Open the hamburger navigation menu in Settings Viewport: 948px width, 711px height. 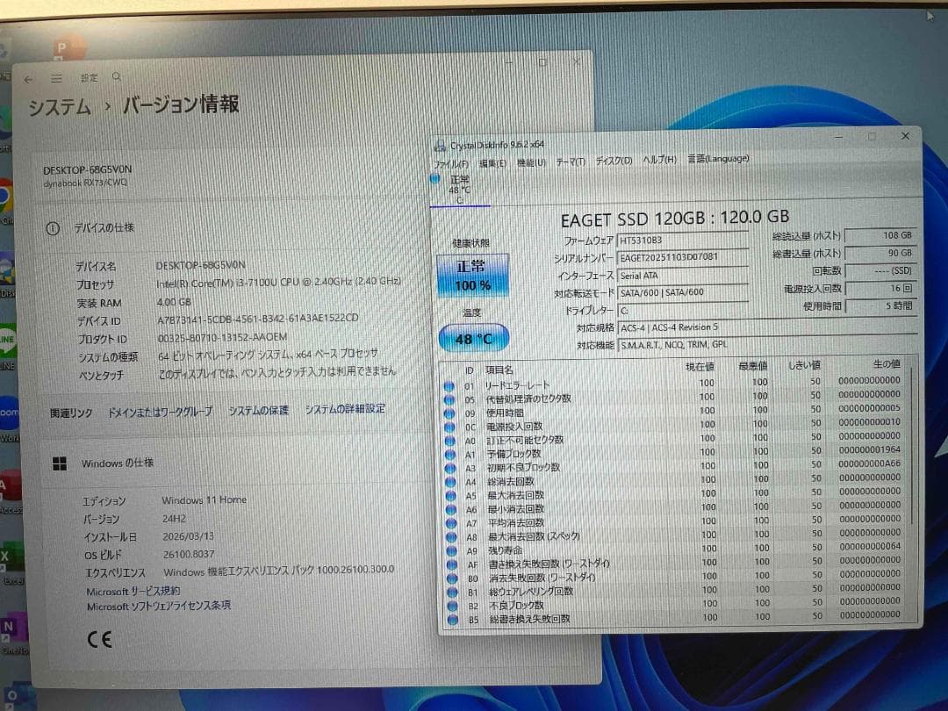click(56, 79)
